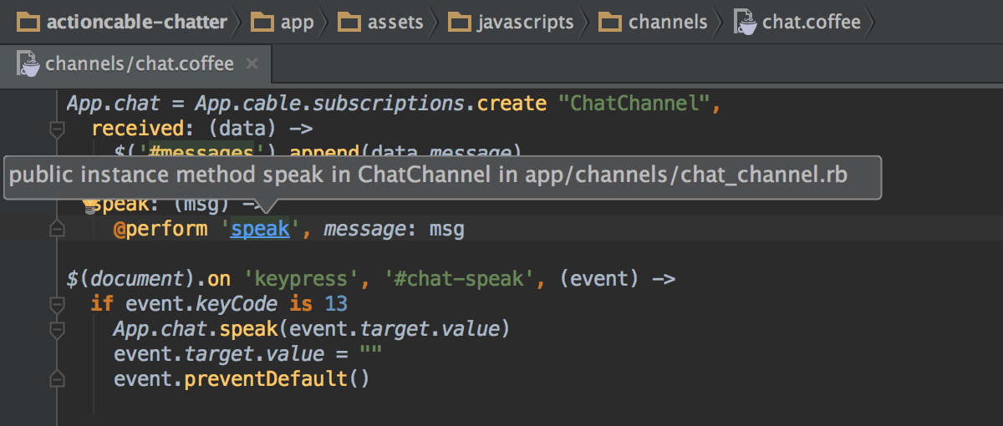This screenshot has width=1003, height=426.
Task: Click the lightbulb intention icon beside speak
Action: point(88,203)
